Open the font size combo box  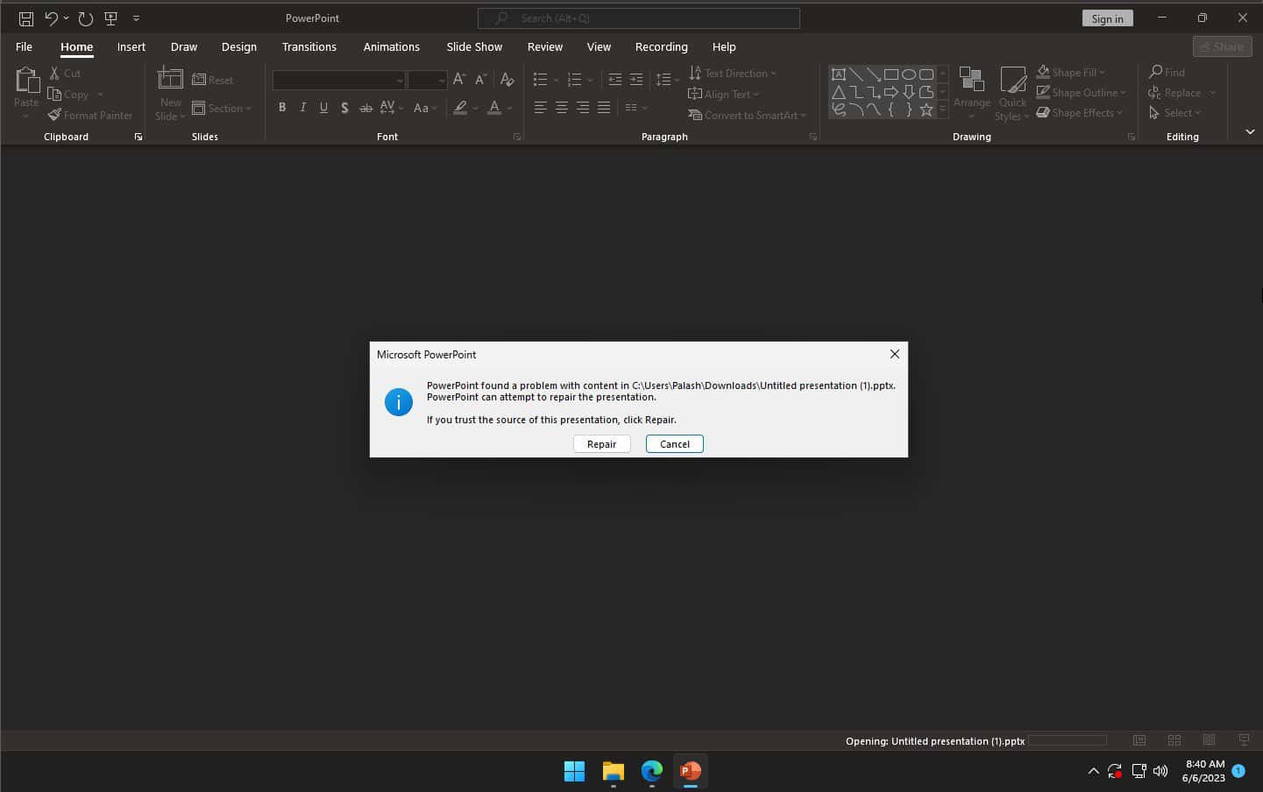[x=427, y=81]
